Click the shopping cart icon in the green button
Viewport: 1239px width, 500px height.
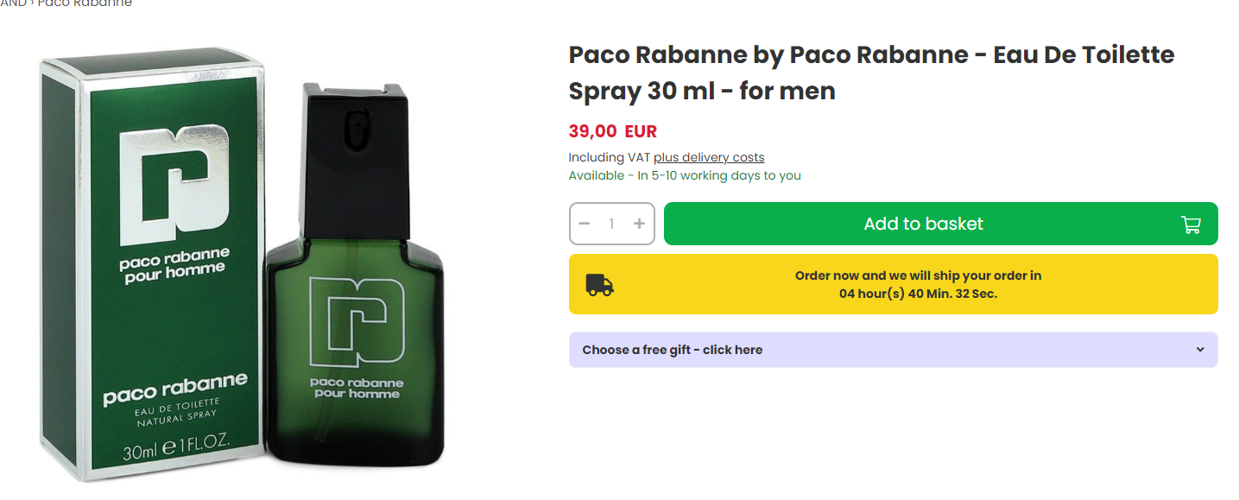[1191, 225]
